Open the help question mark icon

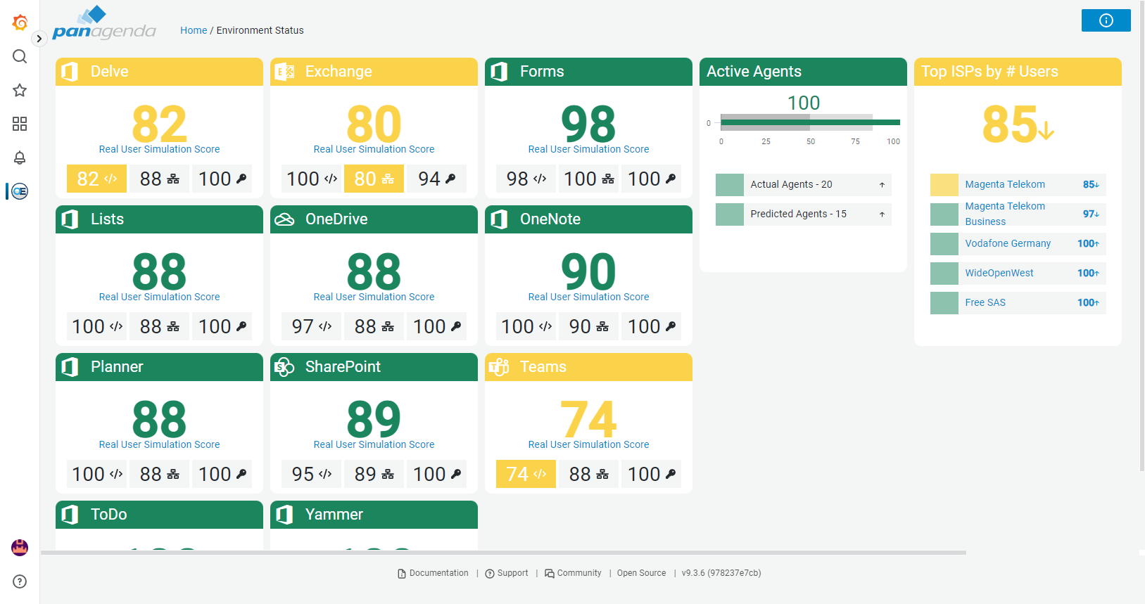20,581
